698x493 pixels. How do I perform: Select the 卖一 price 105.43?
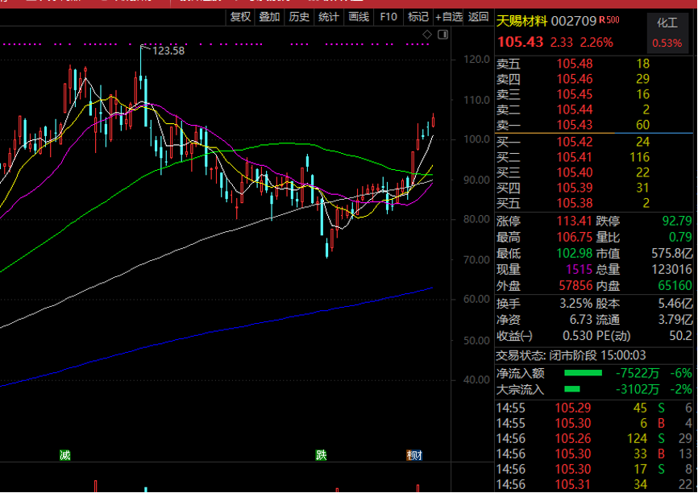[x=575, y=125]
